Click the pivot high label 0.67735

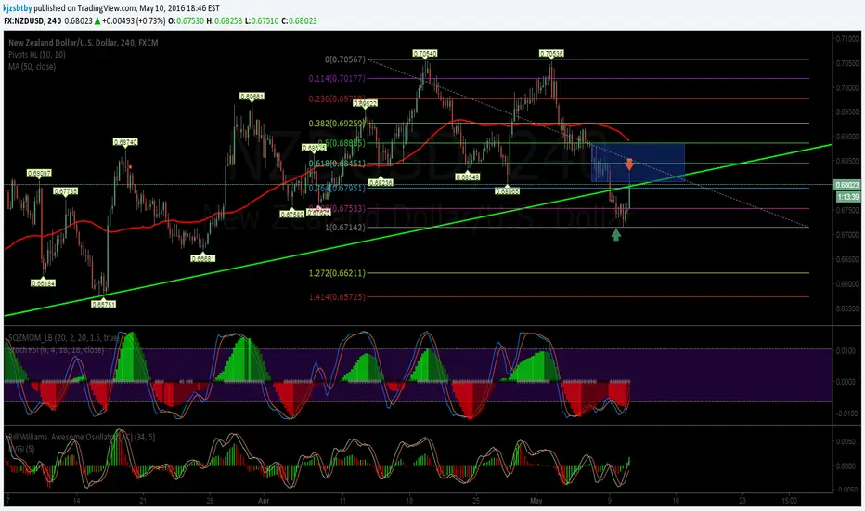pyautogui.click(x=66, y=191)
